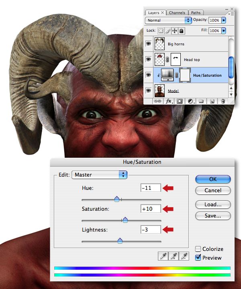Select the subtract-from-sample eyedropper
The image size is (241, 289).
pos(184,256)
